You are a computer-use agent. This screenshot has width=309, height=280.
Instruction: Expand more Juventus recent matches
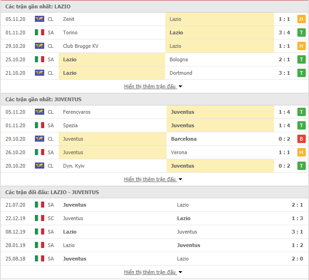pyautogui.click(x=153, y=179)
